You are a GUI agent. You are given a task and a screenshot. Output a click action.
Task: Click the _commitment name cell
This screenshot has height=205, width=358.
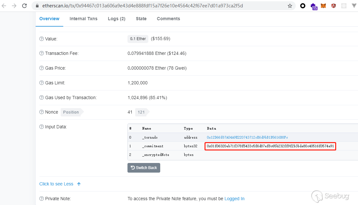153,146
